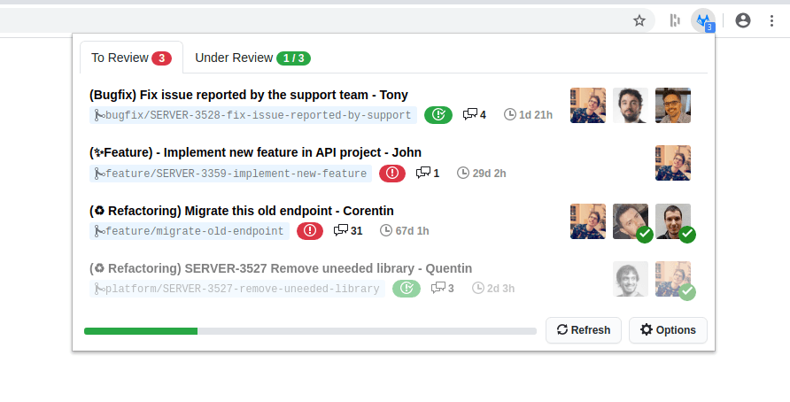Open the merge request extension icon with badge
790x402 pixels.
pyautogui.click(x=703, y=20)
